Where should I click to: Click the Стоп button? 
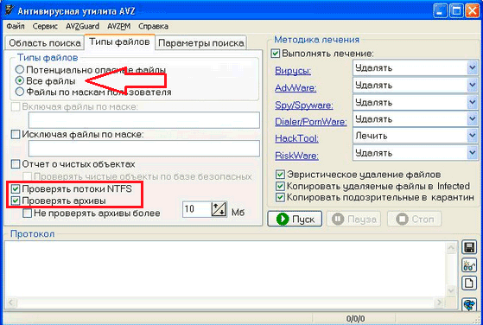[414, 219]
